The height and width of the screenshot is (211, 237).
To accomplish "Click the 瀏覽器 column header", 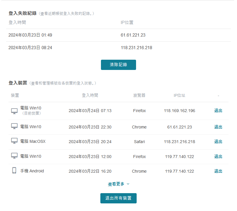I will click(139, 95).
